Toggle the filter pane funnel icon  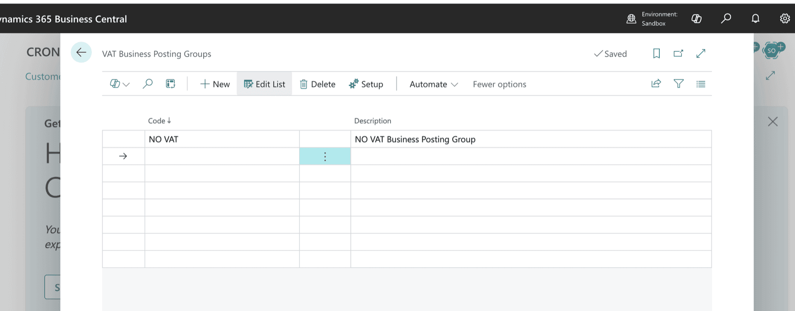[x=678, y=84]
